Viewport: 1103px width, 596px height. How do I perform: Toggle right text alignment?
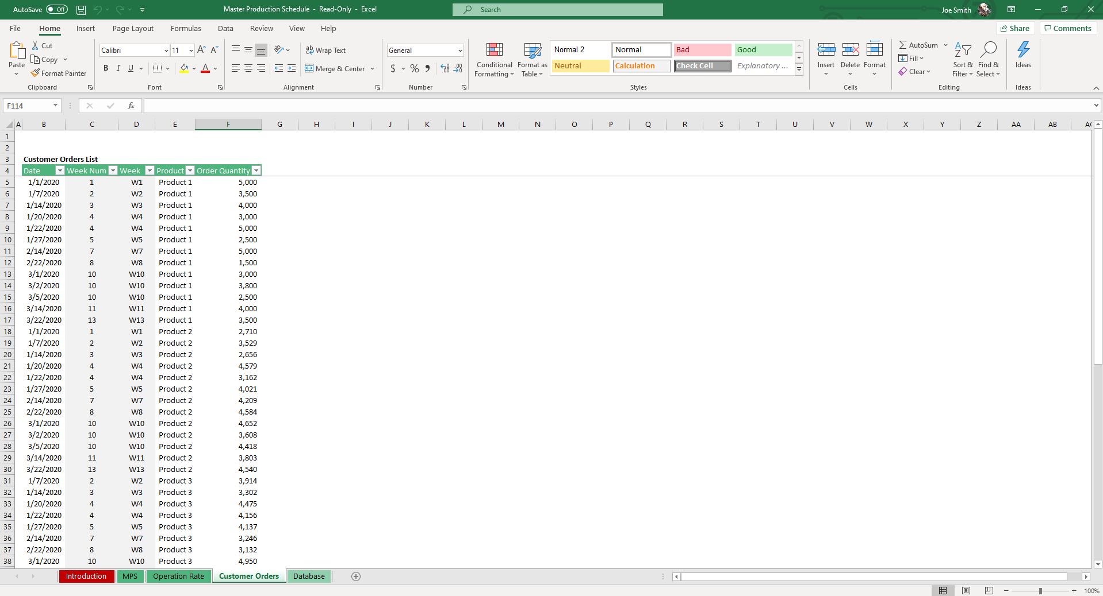(x=261, y=68)
